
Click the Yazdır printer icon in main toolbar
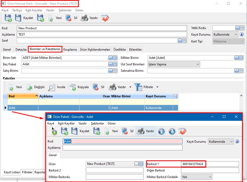84,18
